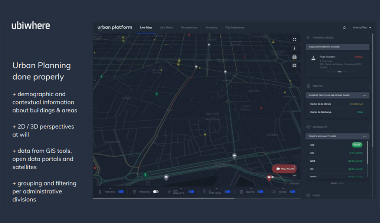
Task: Expand Waste layer caret in bottom bar
Action: (251, 188)
